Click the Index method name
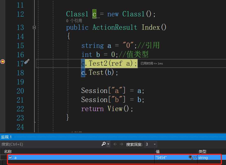The image size is (226, 165). pyautogui.click(x=150, y=27)
